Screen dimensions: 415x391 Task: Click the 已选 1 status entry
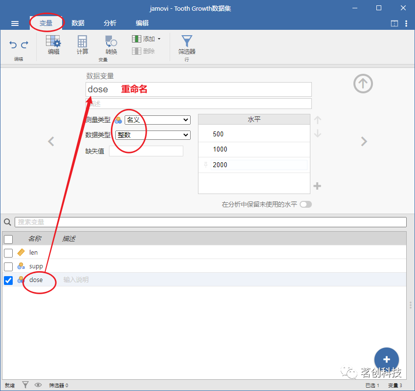pyautogui.click(x=372, y=385)
